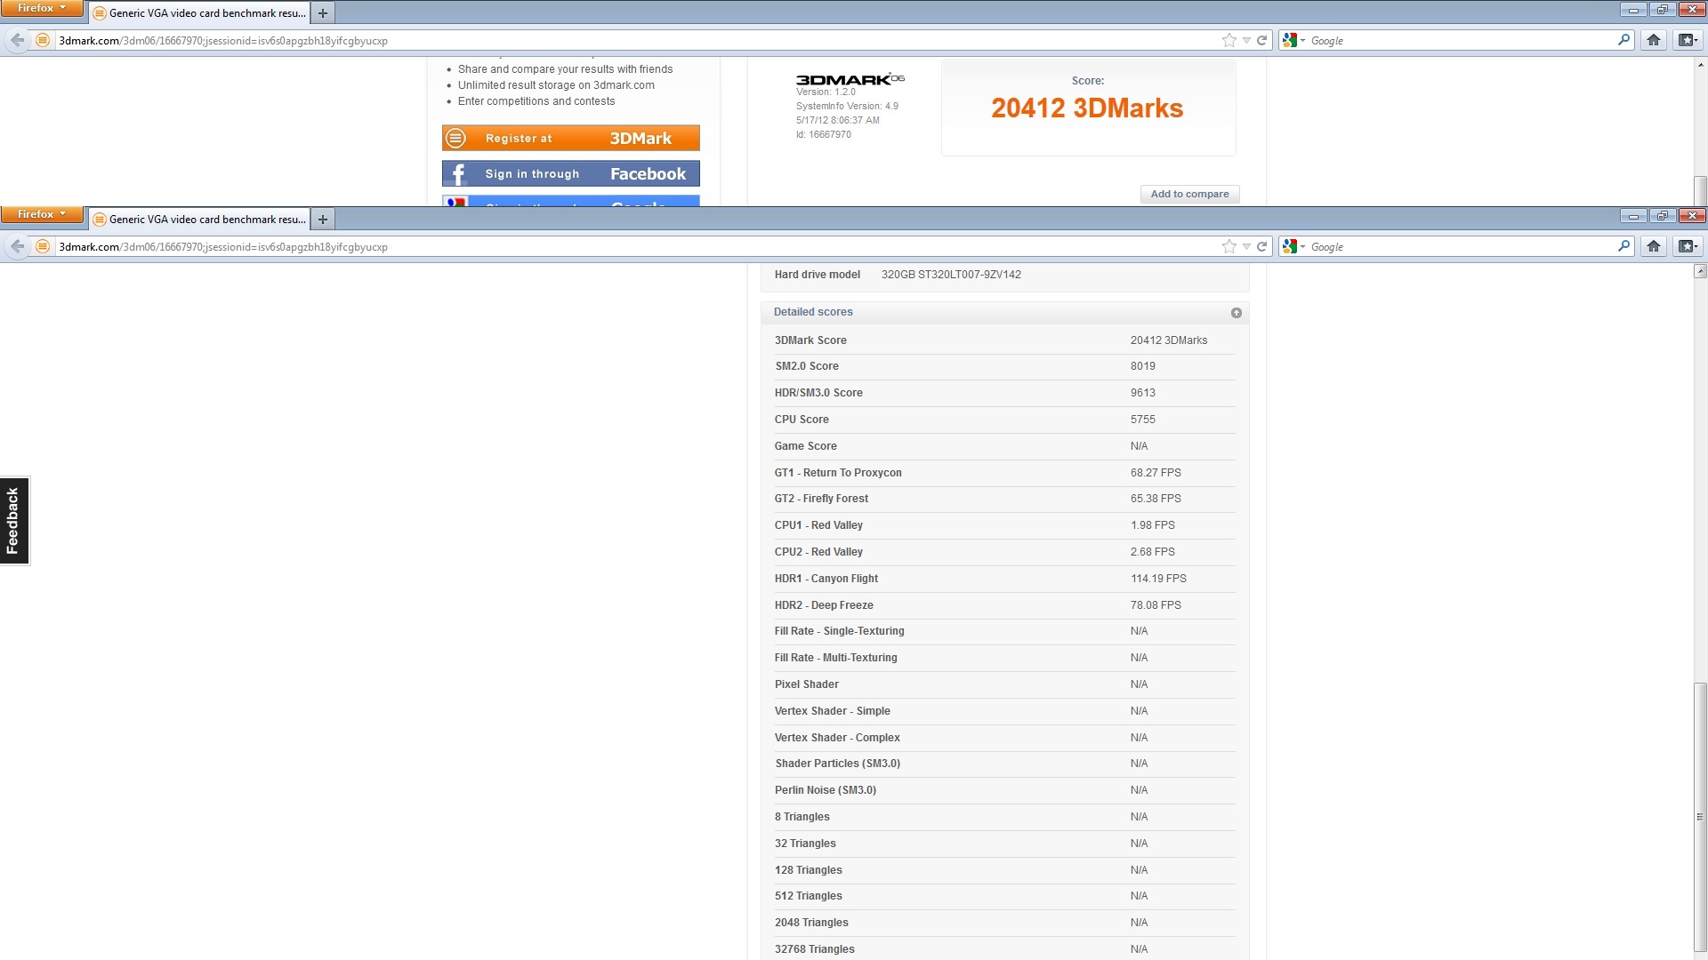1708x960 pixels.
Task: Click the CPU1 - Red Valley row label
Action: (818, 525)
